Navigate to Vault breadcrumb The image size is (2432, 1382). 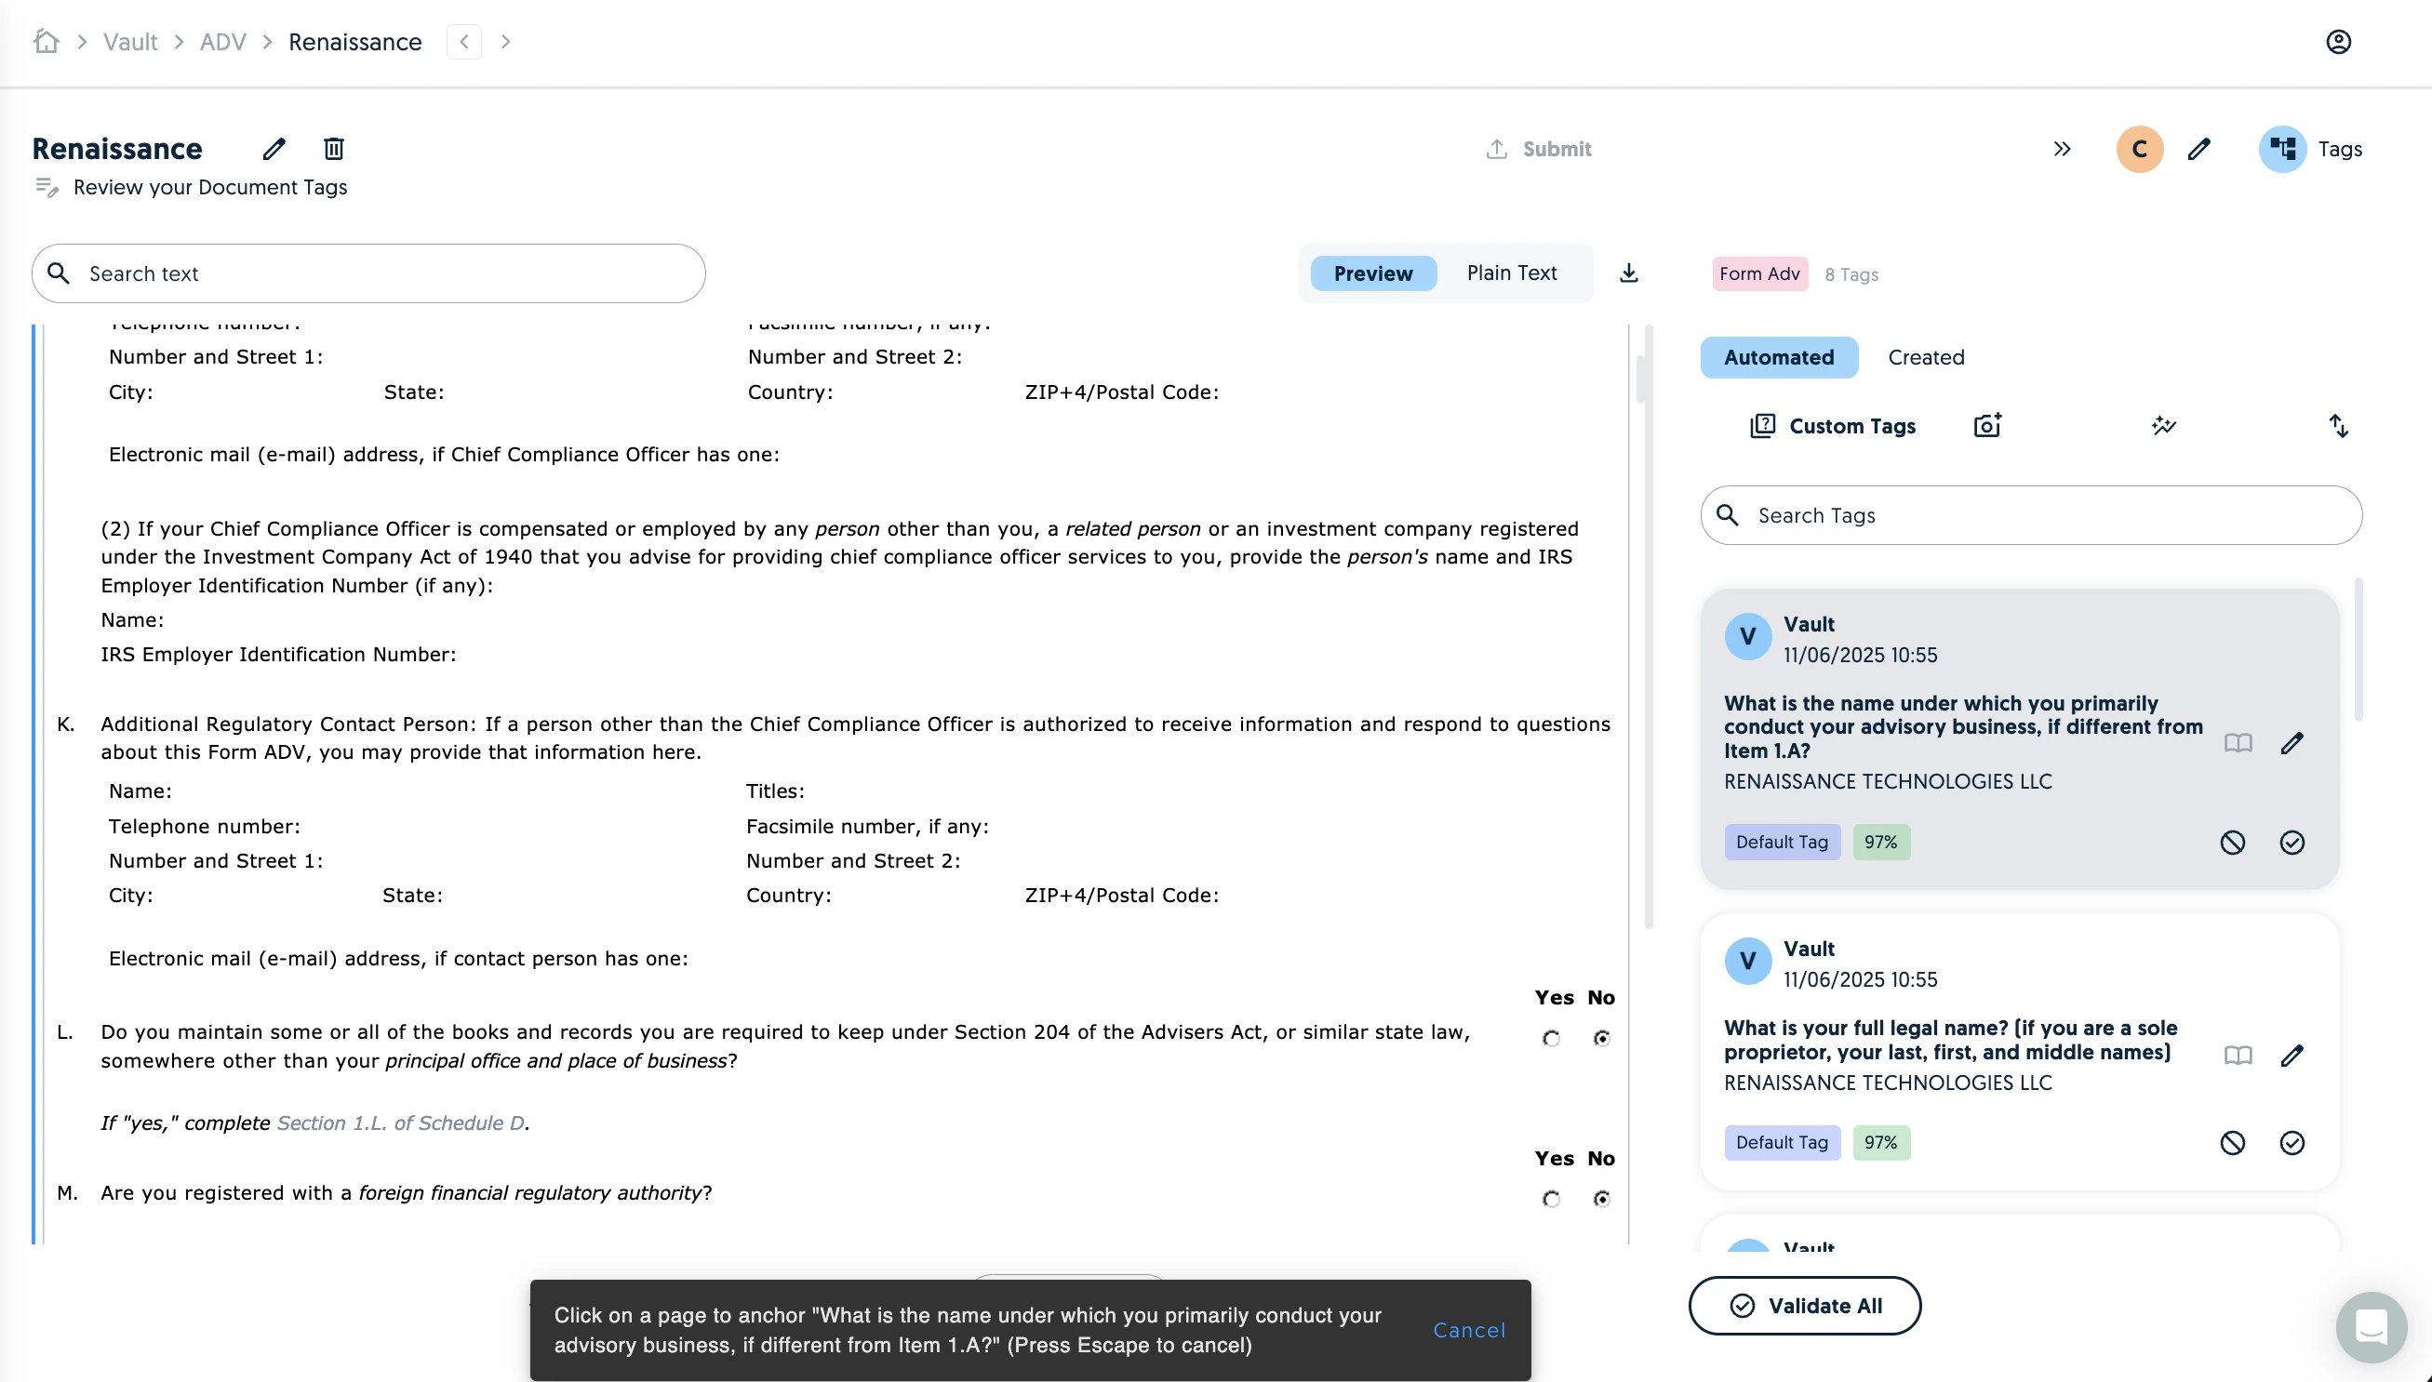coord(130,42)
